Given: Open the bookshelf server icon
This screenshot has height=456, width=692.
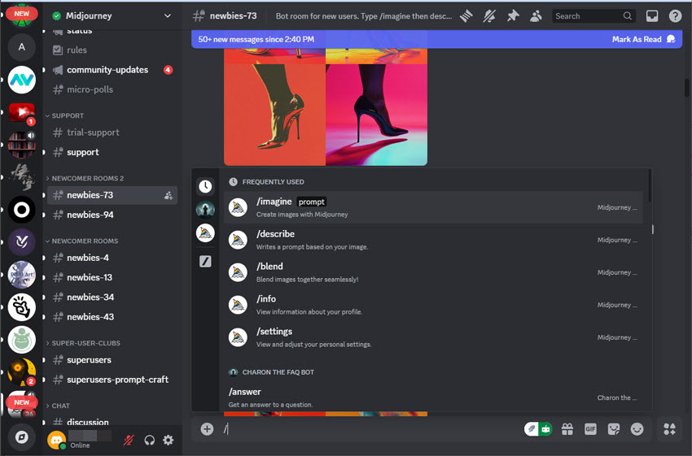Looking at the screenshot, I should (22, 145).
